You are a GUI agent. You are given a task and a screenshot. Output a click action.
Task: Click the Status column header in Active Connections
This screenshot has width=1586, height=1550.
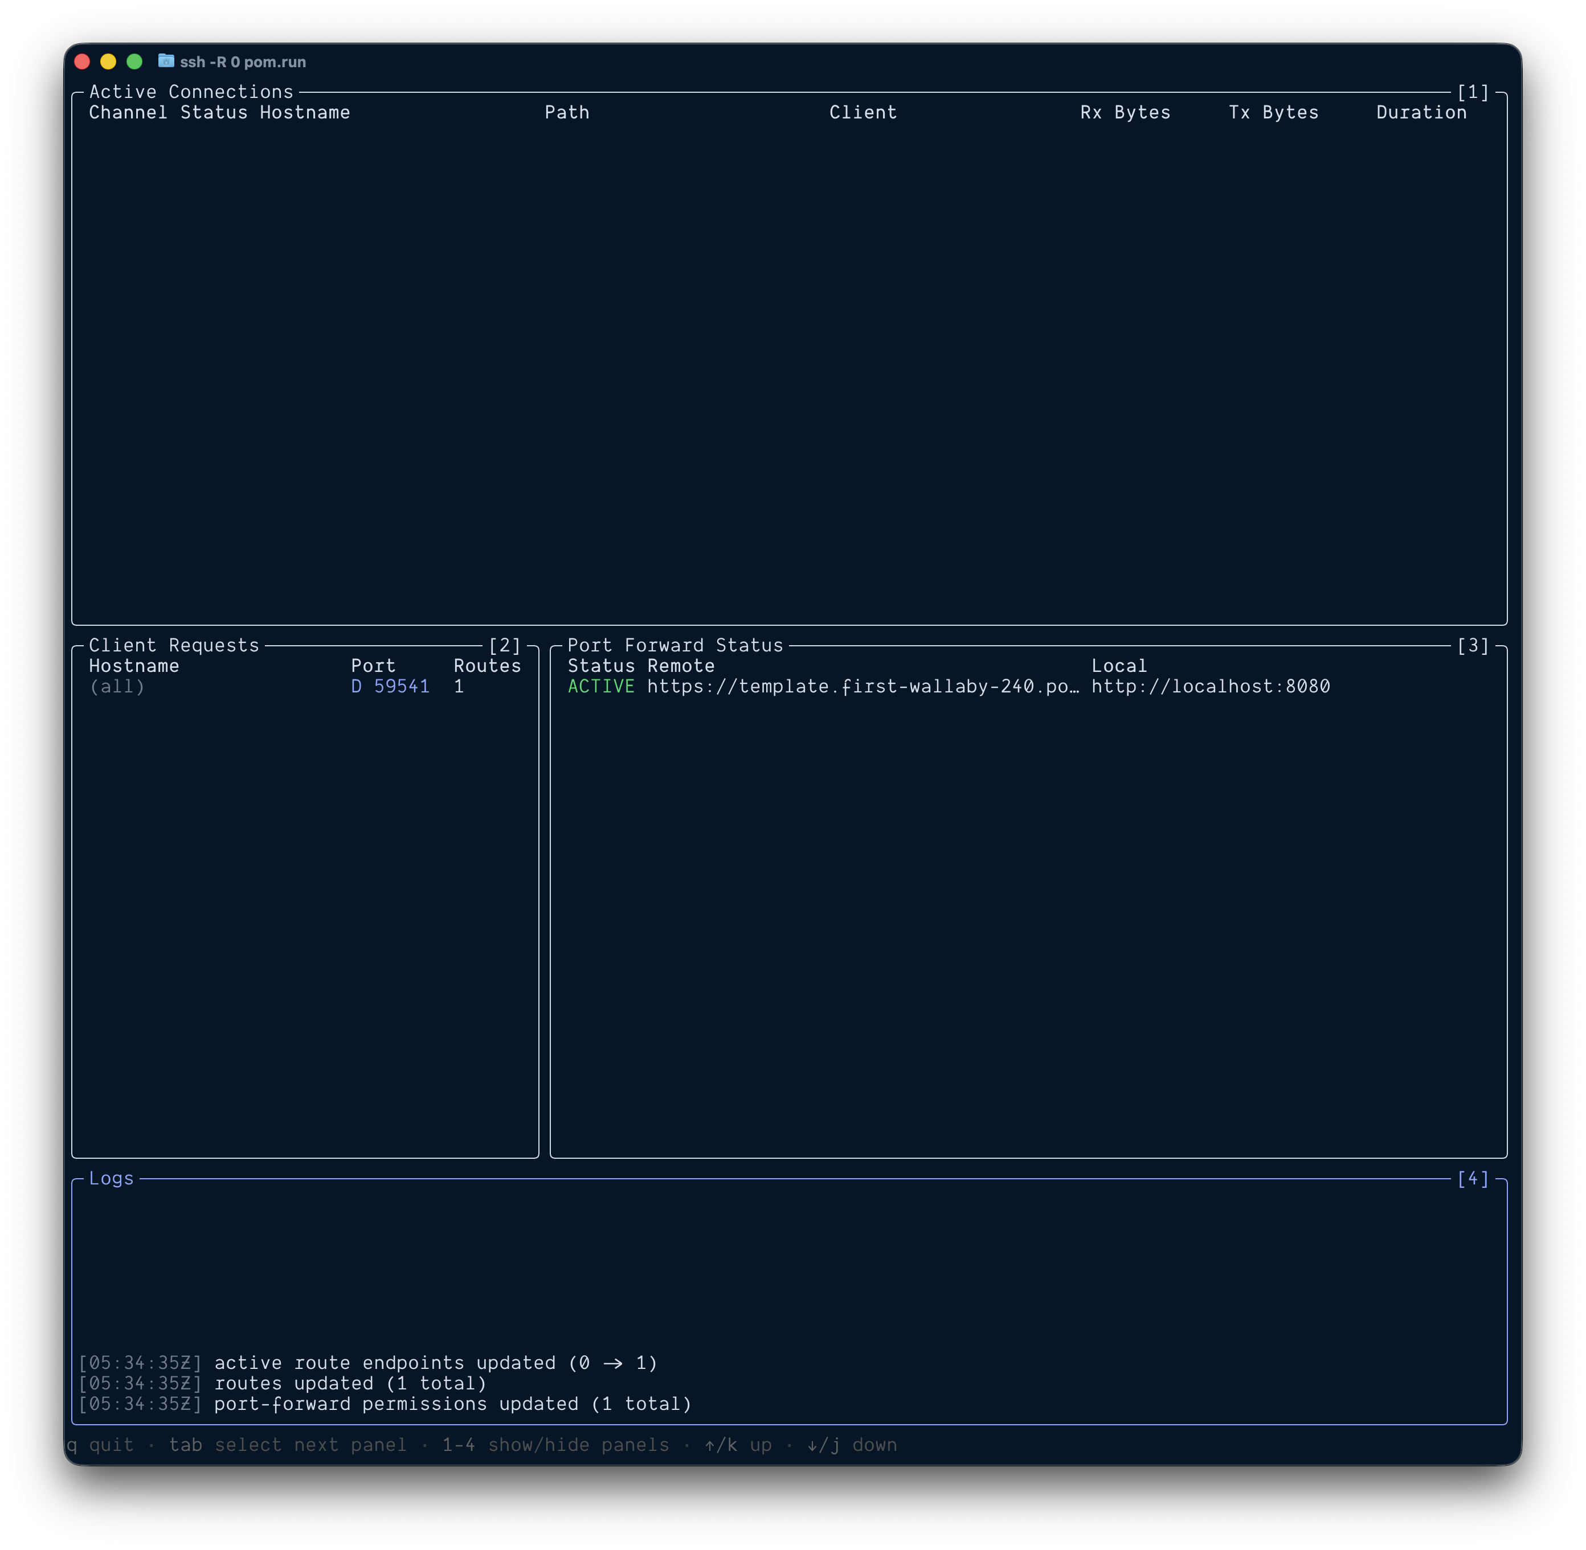pyautogui.click(x=214, y=112)
